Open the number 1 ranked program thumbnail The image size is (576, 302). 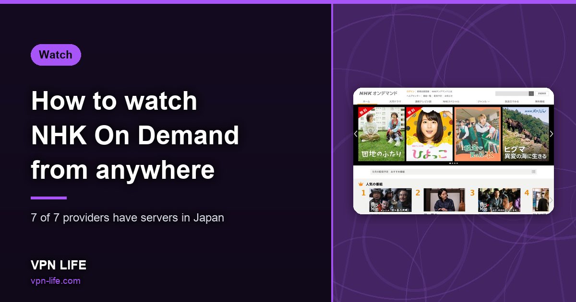(390, 200)
